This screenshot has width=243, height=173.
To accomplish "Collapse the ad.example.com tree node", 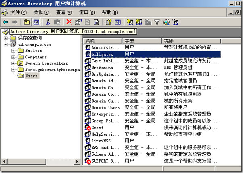I will coord(6,45).
